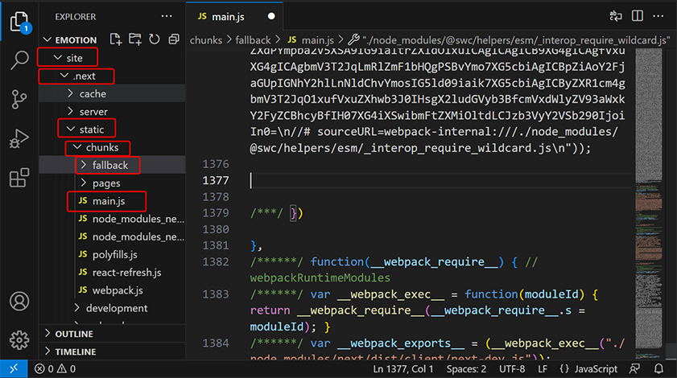Click UTF-8 encoding in status bar

[x=513, y=369]
